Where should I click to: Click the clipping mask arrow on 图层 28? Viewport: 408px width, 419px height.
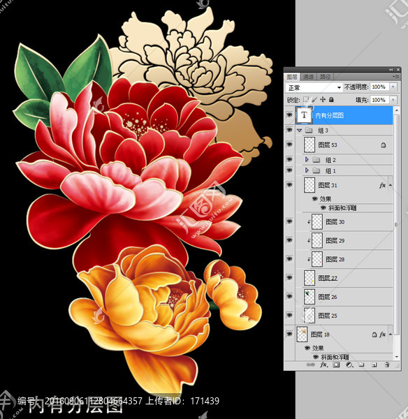(309, 259)
